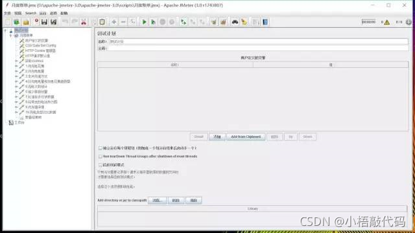This screenshot has width=415, height=233.
Task: Click the Clear All results icon
Action: [x=223, y=22]
